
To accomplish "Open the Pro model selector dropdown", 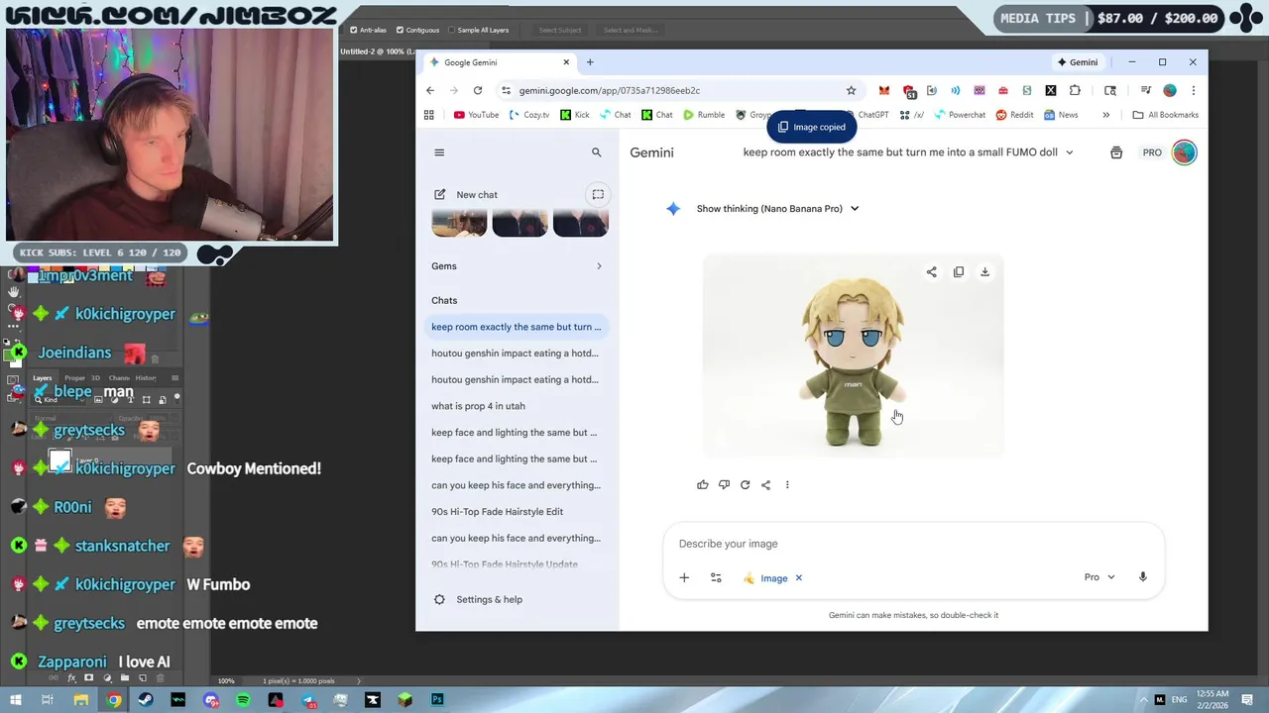I will (1099, 577).
